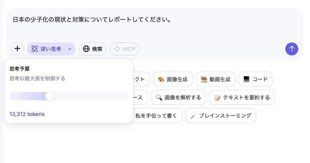The width and height of the screenshot is (310, 163).
Task: Click the 13,312 tokens value label
Action: pos(27,114)
